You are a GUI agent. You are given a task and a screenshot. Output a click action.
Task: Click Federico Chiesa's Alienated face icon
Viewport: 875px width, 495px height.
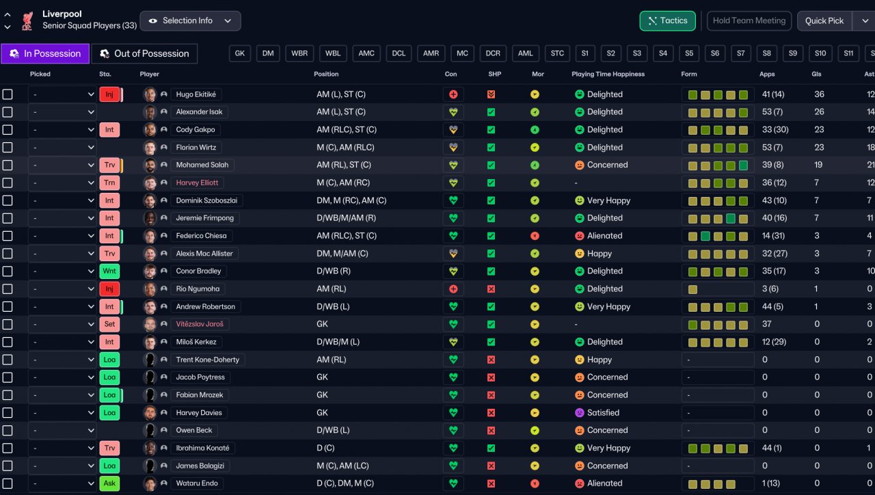coord(580,236)
